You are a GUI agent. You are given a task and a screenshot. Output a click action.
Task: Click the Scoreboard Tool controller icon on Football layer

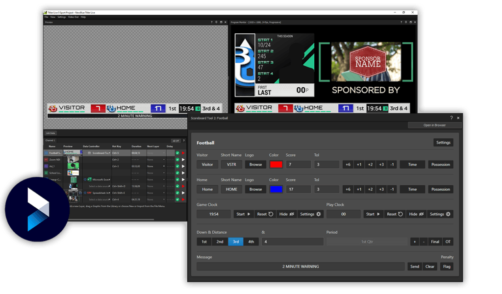[89, 153]
